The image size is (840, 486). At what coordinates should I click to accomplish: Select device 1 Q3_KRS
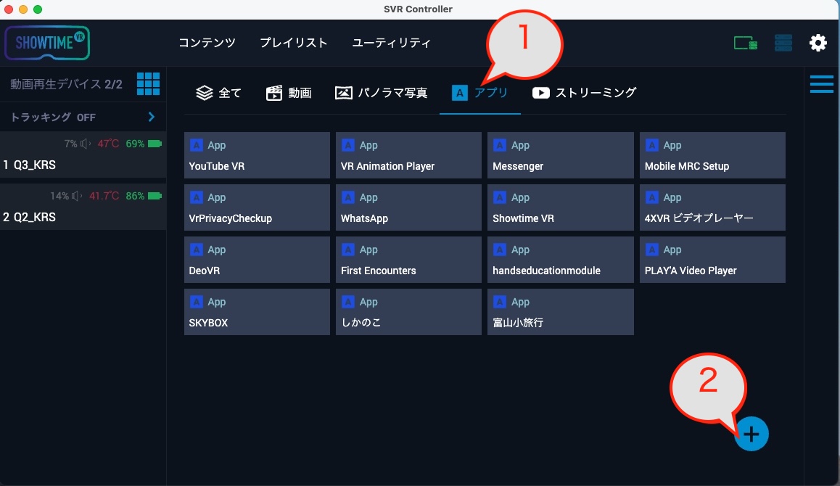coord(83,155)
